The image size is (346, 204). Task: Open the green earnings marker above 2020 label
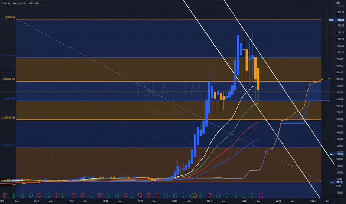point(175,195)
